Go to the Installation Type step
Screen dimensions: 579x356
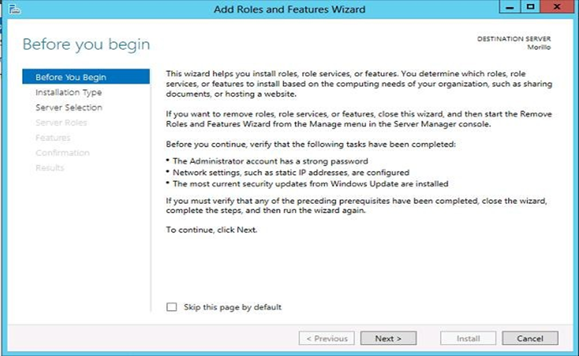pos(68,93)
